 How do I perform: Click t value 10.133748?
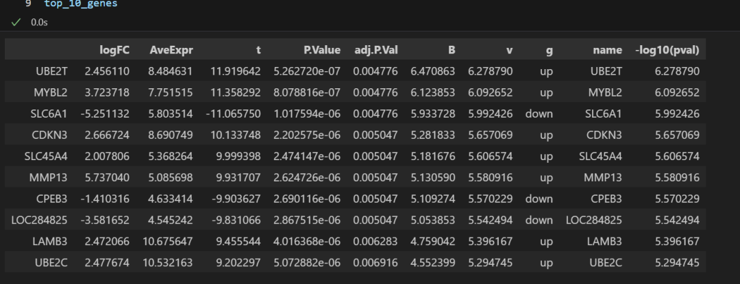click(236, 135)
